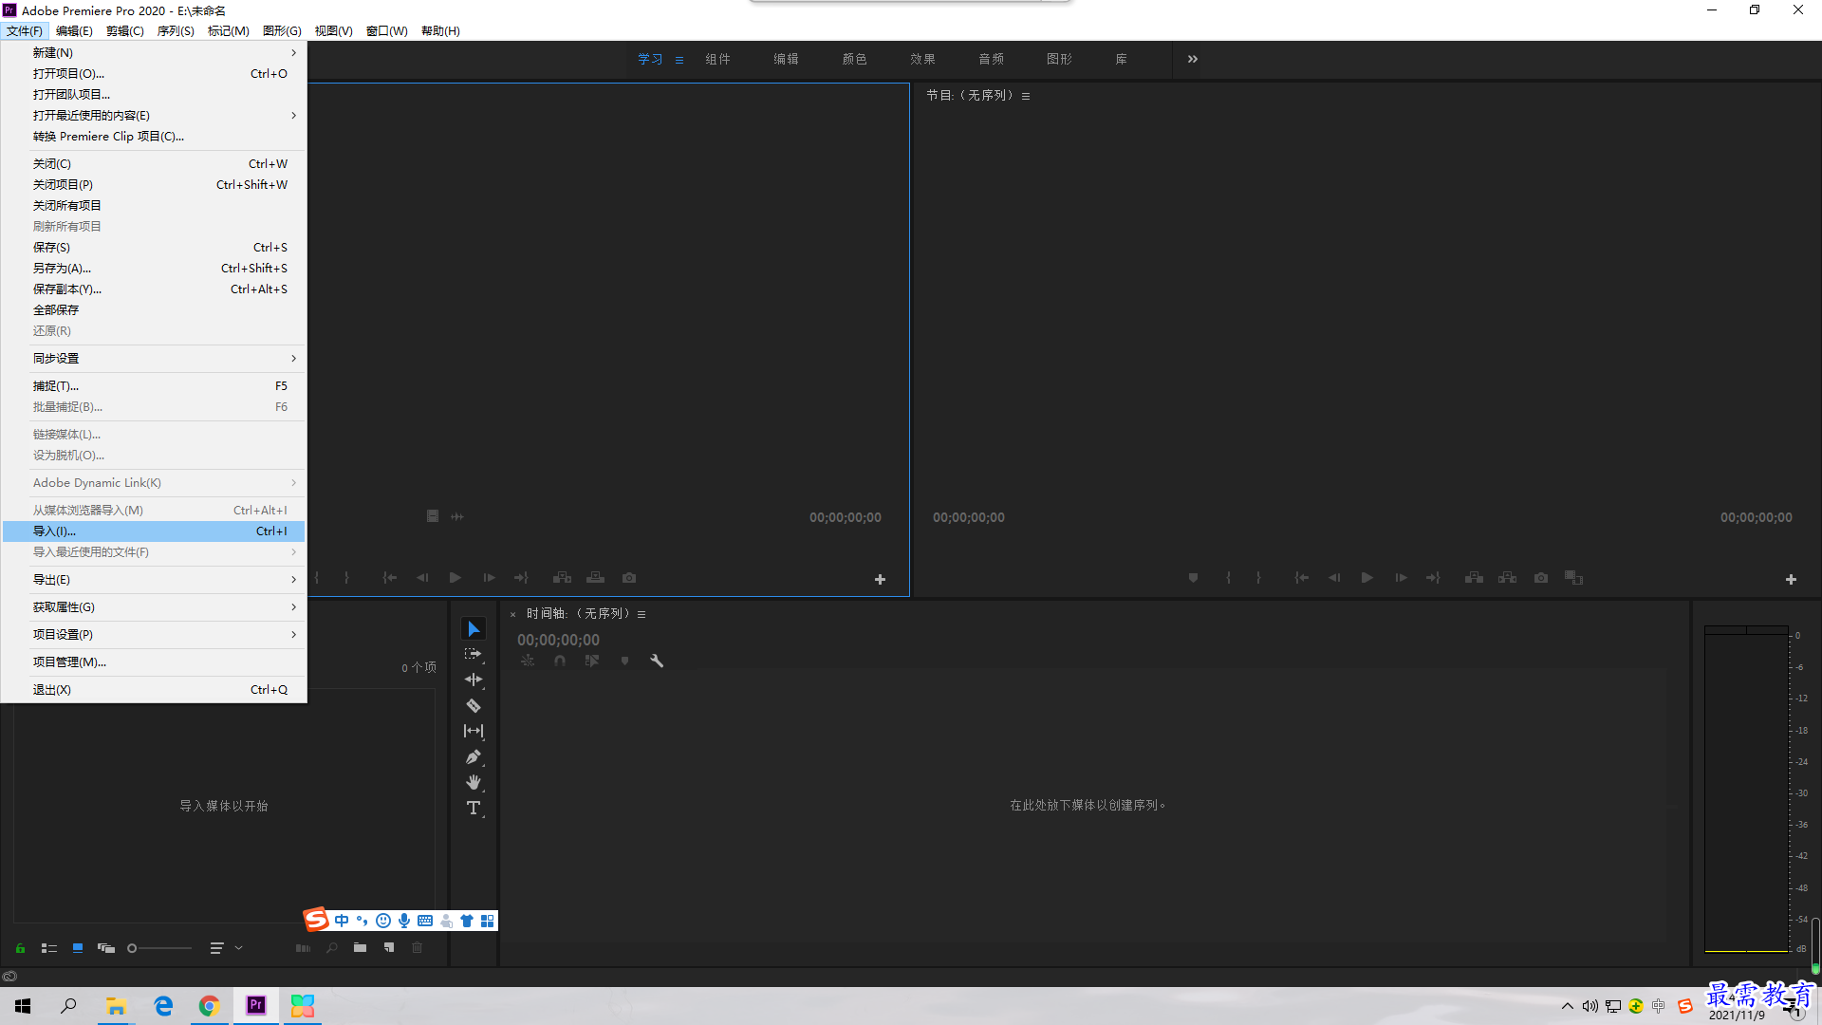1822x1025 pixels.
Task: Select the Selection arrow tool
Action: tap(474, 629)
